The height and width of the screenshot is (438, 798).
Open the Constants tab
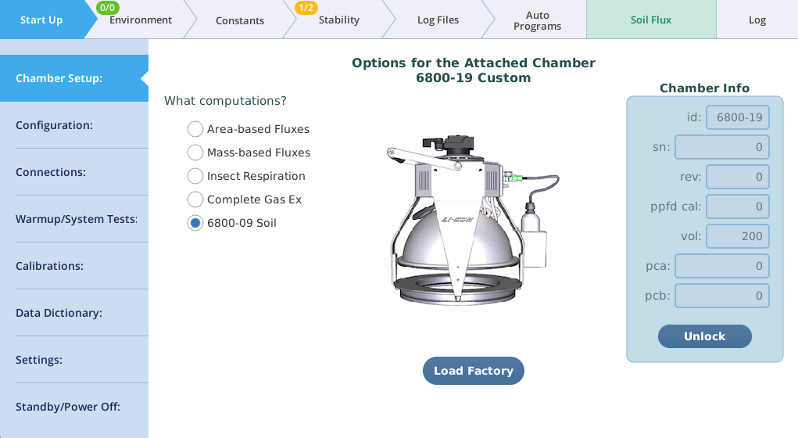(240, 20)
